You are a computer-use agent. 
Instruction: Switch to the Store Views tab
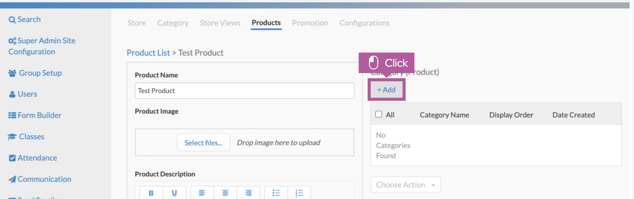pyautogui.click(x=220, y=23)
